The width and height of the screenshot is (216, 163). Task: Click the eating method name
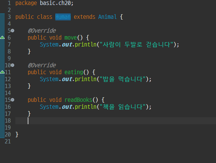tap(73, 72)
